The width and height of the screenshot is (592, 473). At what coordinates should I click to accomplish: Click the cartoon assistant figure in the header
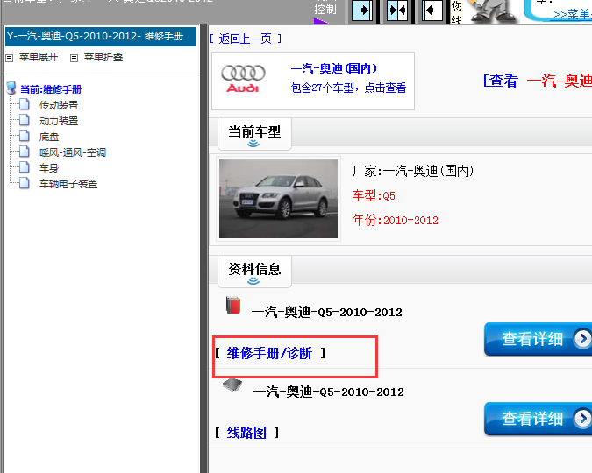pyautogui.click(x=494, y=11)
